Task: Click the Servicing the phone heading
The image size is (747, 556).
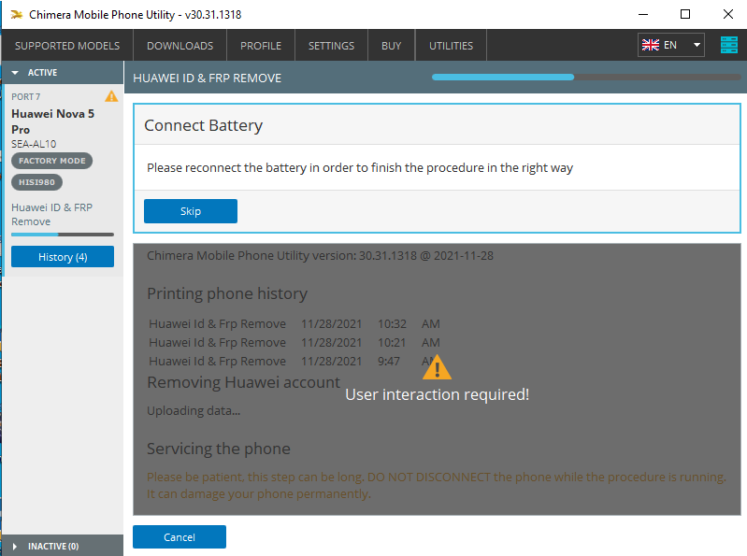Action: [219, 449]
